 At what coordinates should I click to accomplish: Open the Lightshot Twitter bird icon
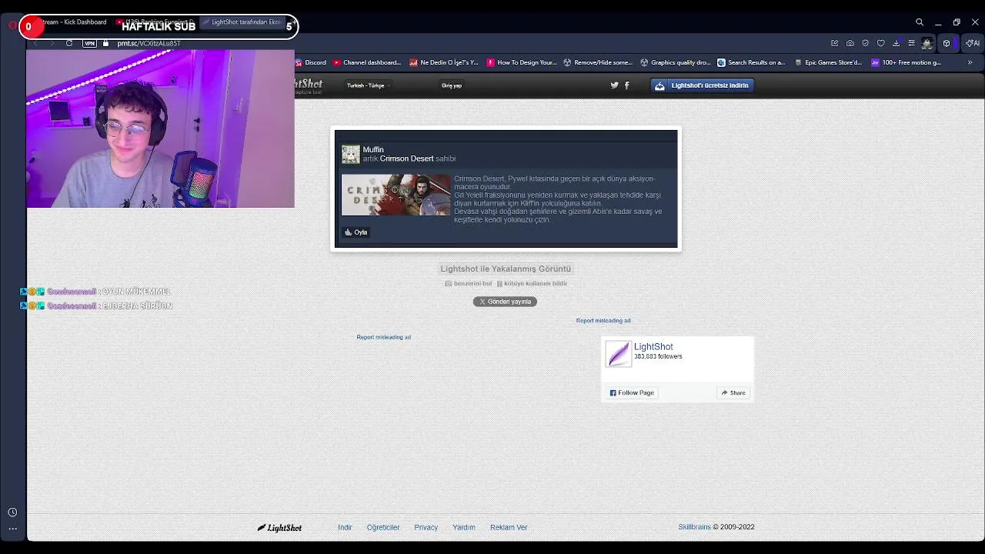614,85
